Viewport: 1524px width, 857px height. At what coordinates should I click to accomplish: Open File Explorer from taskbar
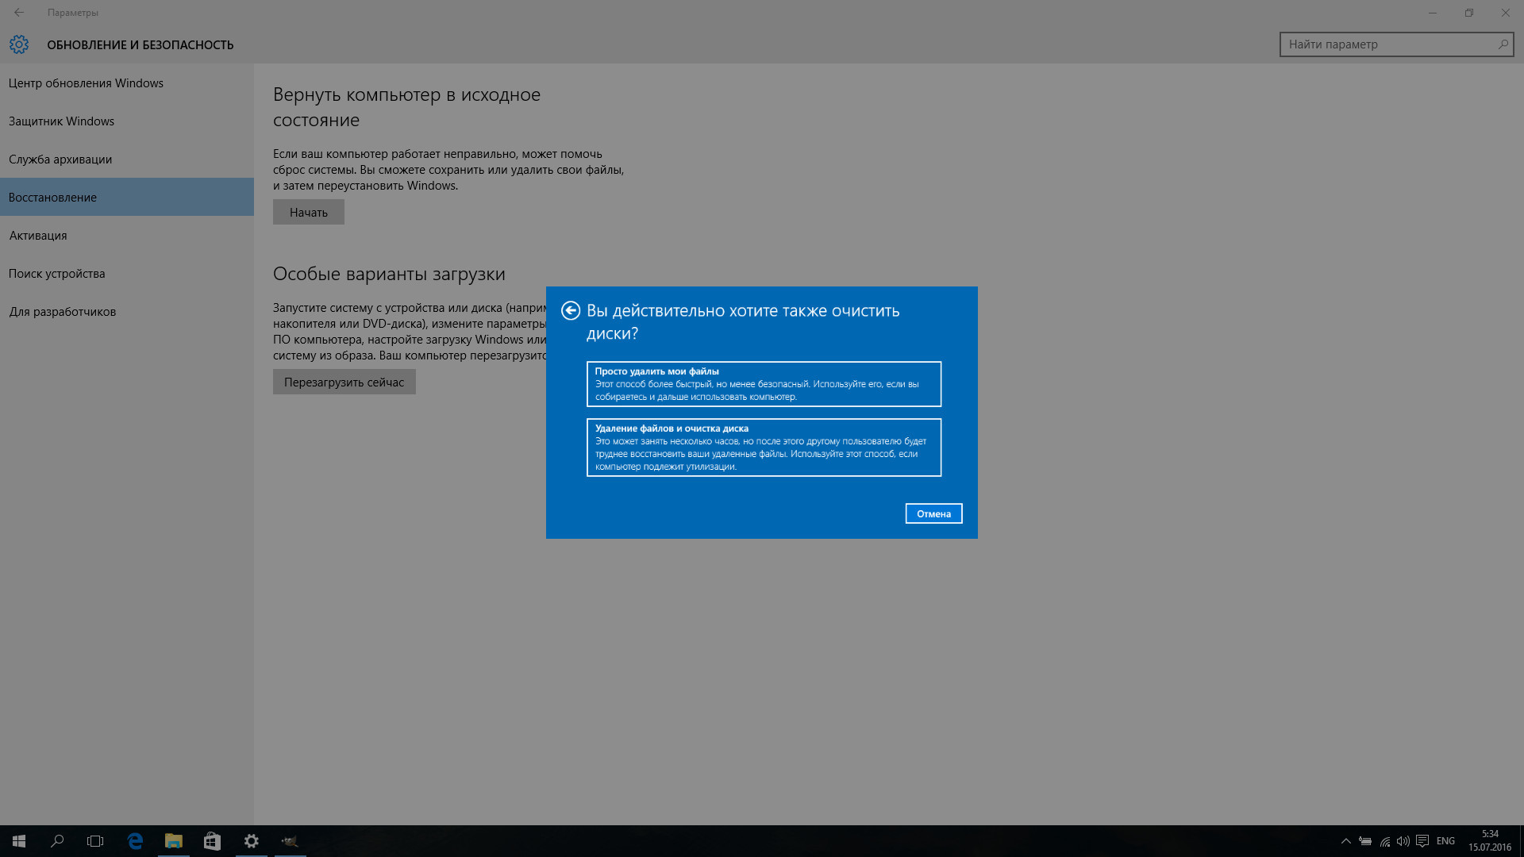pyautogui.click(x=173, y=841)
